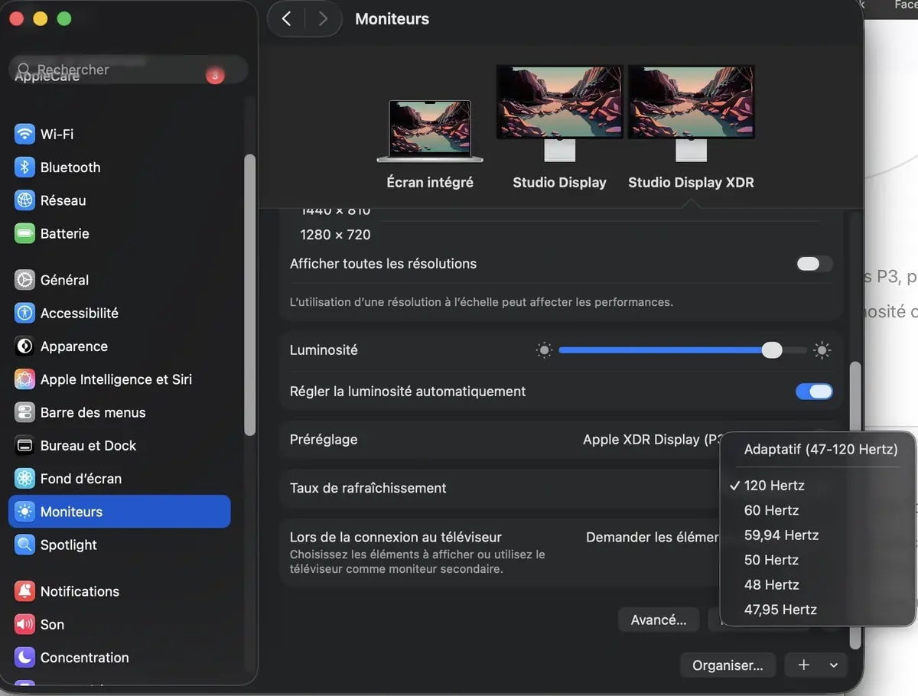Open Son settings from the sidebar
Viewport: 918px width, 696px height.
(50, 624)
